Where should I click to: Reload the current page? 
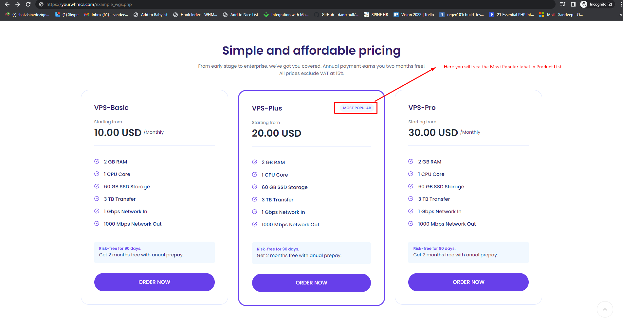pyautogui.click(x=28, y=4)
